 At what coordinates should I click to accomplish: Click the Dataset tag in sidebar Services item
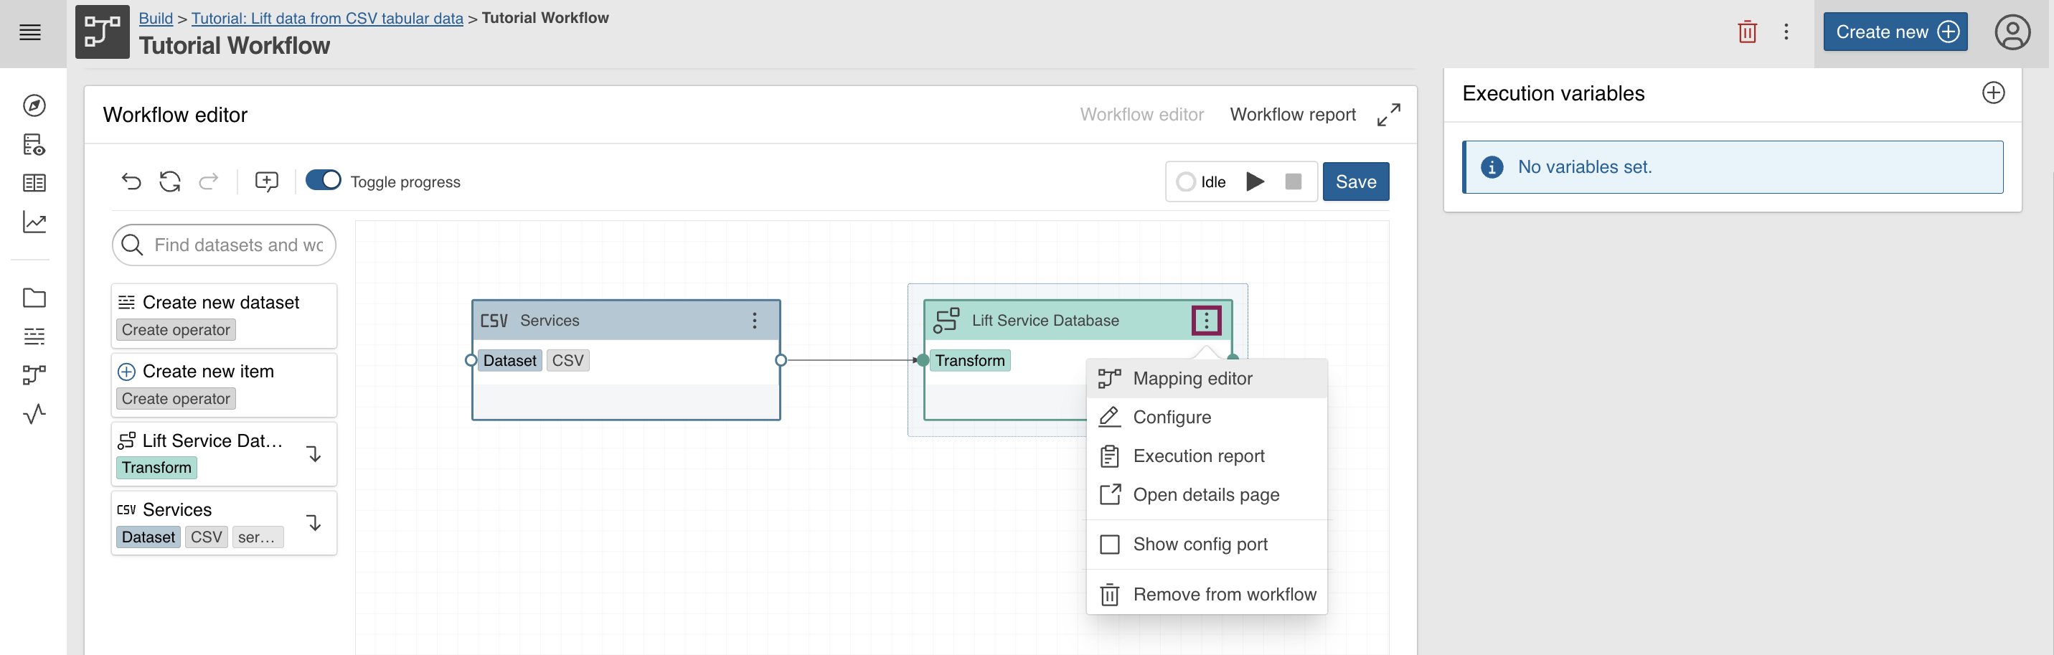tap(149, 537)
